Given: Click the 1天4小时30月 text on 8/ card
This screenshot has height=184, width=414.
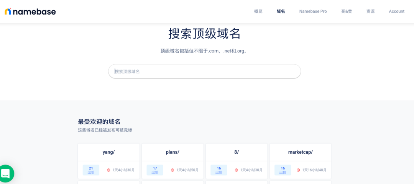Looking at the screenshot, I should pos(251,170).
